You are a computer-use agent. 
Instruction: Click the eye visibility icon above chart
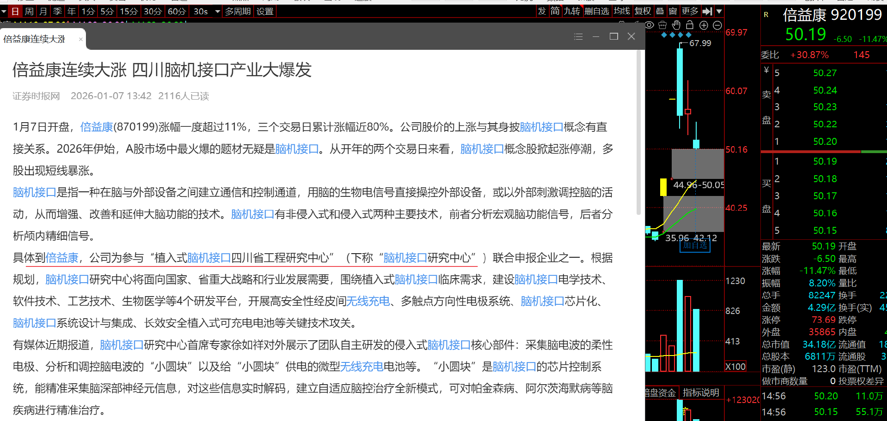pos(650,25)
